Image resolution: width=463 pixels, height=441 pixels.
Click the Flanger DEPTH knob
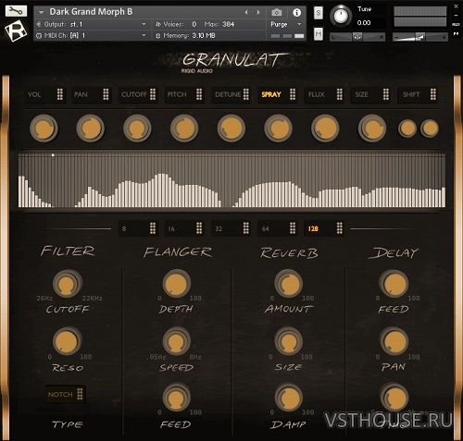click(x=177, y=284)
